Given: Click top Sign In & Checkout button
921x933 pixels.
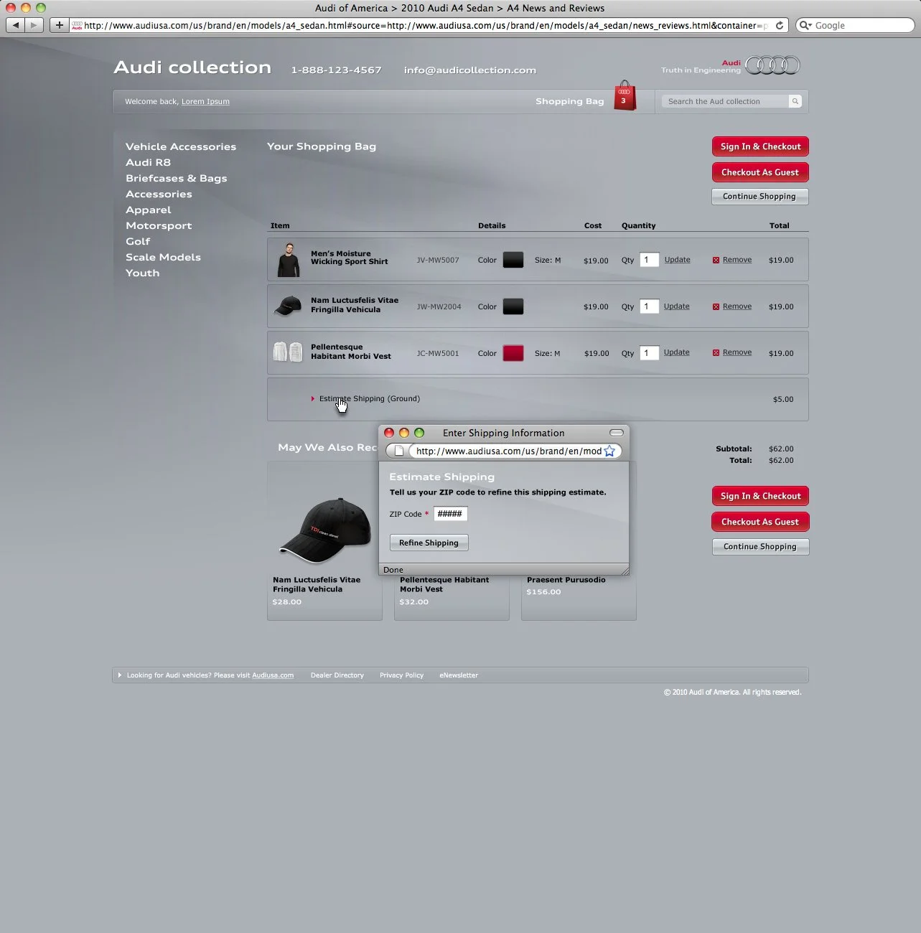Looking at the screenshot, I should pyautogui.click(x=760, y=146).
